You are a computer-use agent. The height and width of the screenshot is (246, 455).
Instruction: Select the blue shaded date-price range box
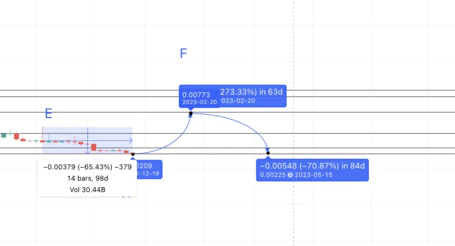coord(87,140)
